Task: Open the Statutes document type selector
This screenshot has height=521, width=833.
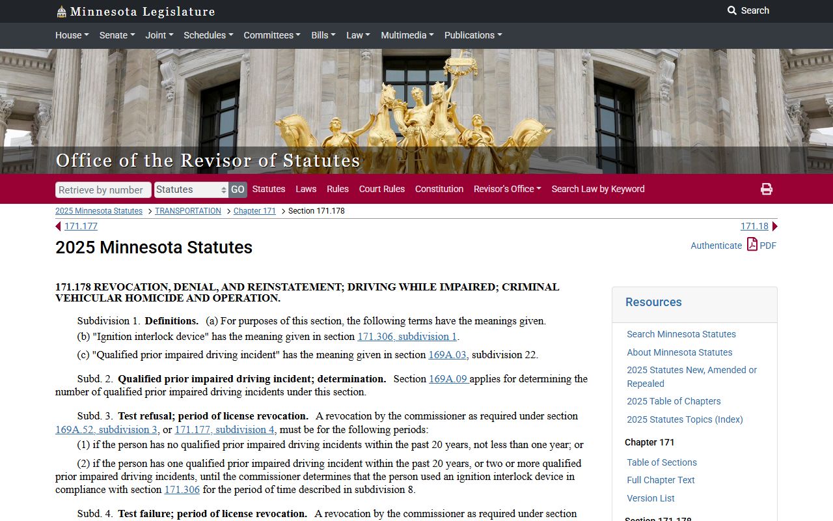Action: click(191, 190)
